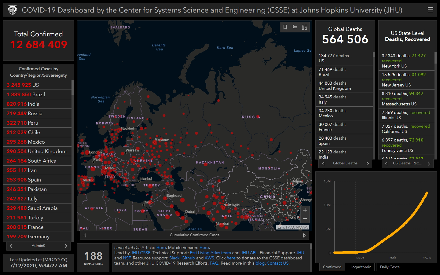Click right arrow beside US Deaths, Rec...
The height and width of the screenshot is (275, 440).
coord(429,163)
